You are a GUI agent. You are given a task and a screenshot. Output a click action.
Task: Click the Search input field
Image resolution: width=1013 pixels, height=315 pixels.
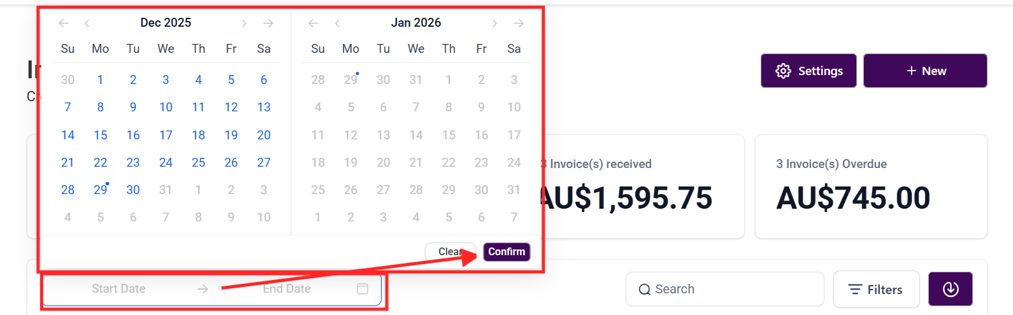[x=733, y=289]
